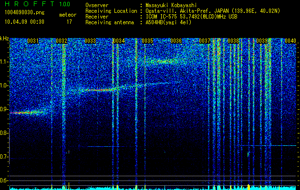This screenshot has height=190, width=300.
Task: Click the 'meteor' label
Action: [68, 15]
